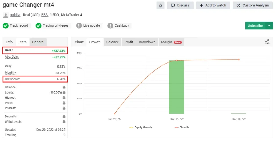Add system to watch list
Image resolution: width=275 pixels, height=141 pixels.
click(x=213, y=5)
